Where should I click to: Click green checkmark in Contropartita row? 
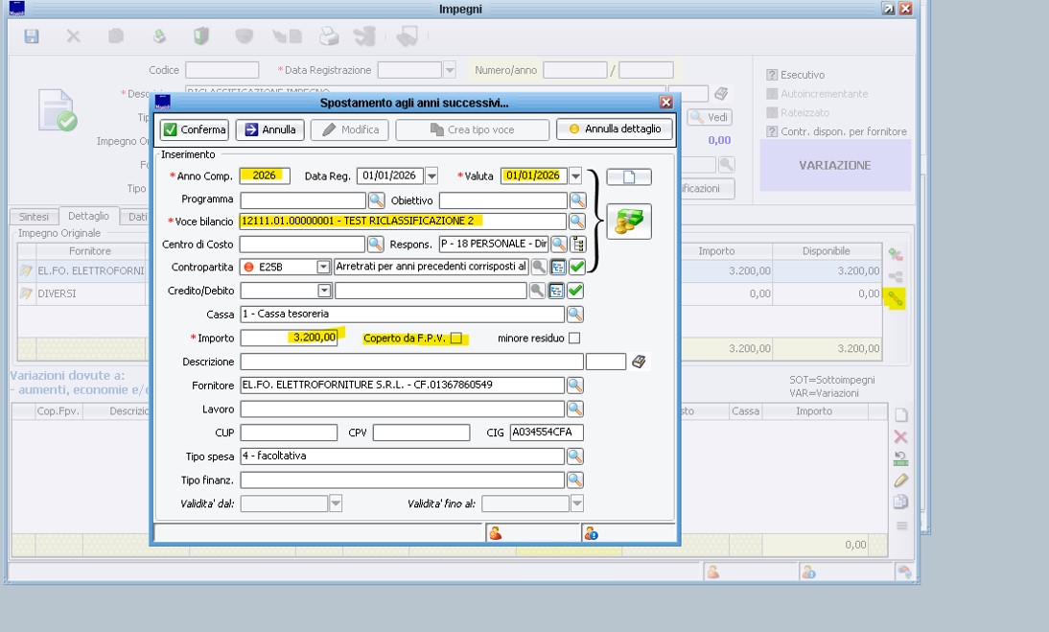coord(577,267)
